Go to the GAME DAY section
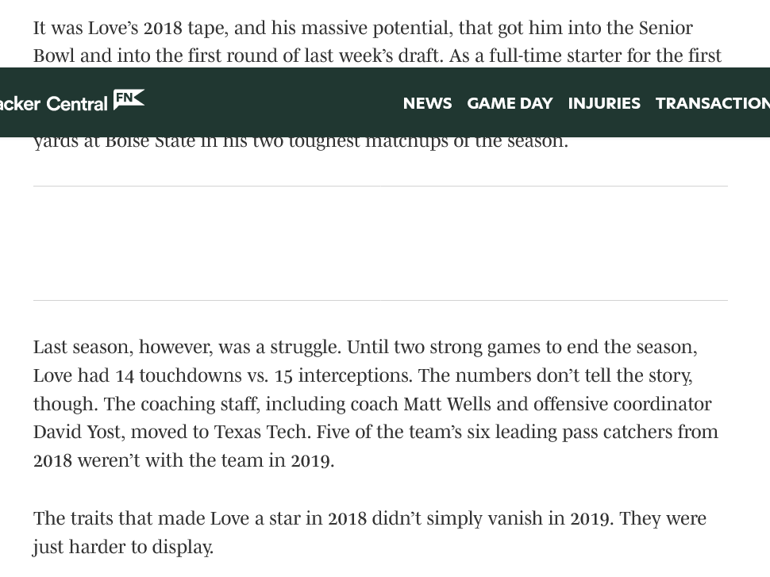This screenshot has height=577, width=770. tap(510, 103)
